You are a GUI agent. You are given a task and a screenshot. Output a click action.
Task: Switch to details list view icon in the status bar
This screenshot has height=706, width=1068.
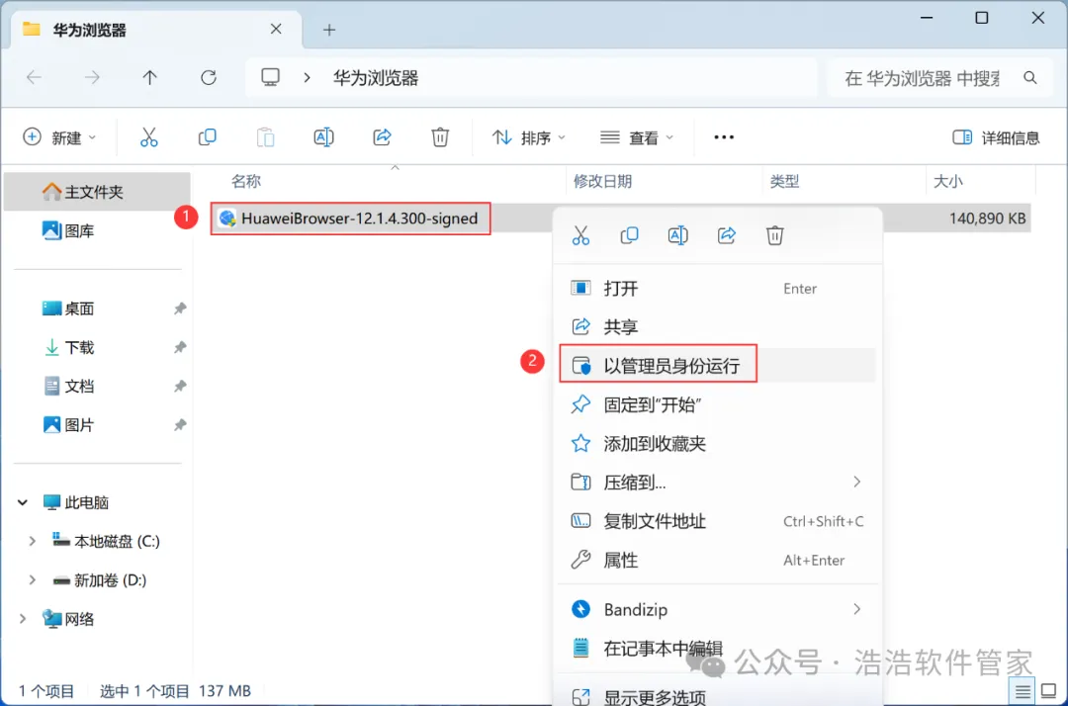coord(1022,692)
